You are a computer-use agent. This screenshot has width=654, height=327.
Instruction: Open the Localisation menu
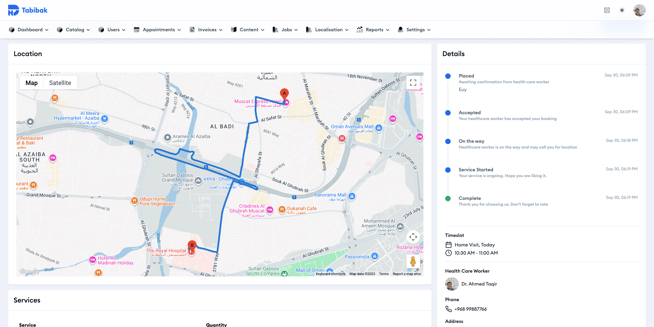click(x=327, y=30)
